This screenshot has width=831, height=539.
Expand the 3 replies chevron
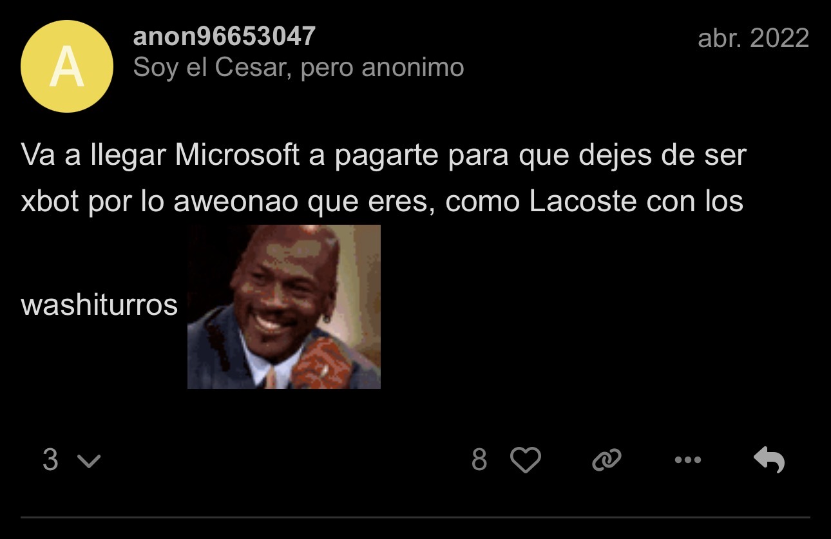89,461
